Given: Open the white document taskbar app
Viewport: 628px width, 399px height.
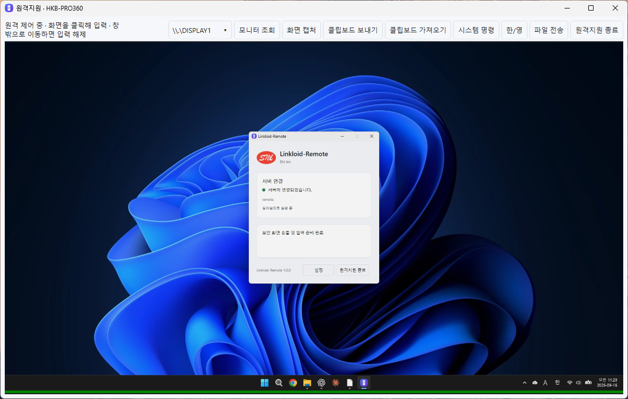Looking at the screenshot, I should [349, 383].
